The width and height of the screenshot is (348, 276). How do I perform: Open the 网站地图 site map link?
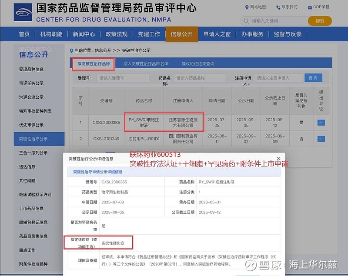(x=255, y=7)
